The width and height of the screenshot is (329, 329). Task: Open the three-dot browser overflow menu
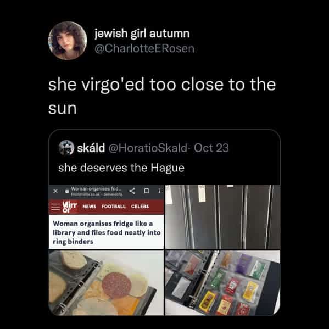pyautogui.click(x=159, y=191)
